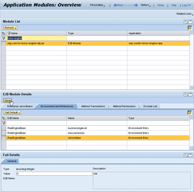The width and height of the screenshot is (194, 192).
Task: Click the Module List vertical scrollbar
Action: click(x=192, y=60)
